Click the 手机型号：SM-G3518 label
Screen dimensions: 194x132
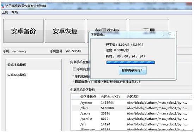tap(66, 51)
